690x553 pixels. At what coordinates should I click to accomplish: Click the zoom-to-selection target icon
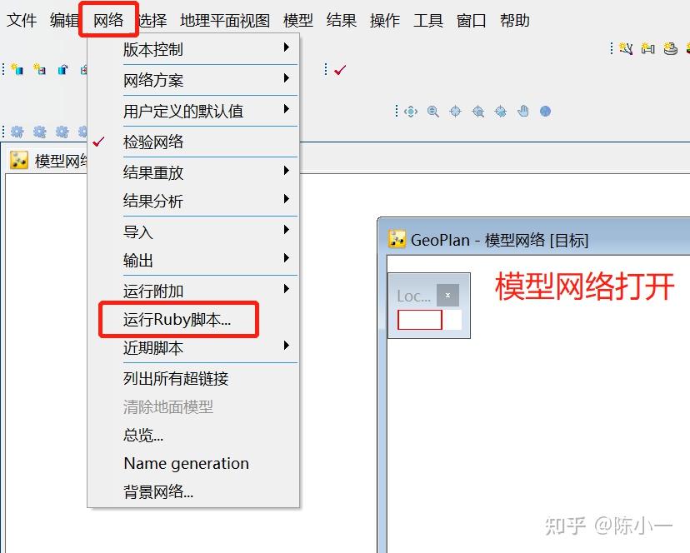click(477, 111)
